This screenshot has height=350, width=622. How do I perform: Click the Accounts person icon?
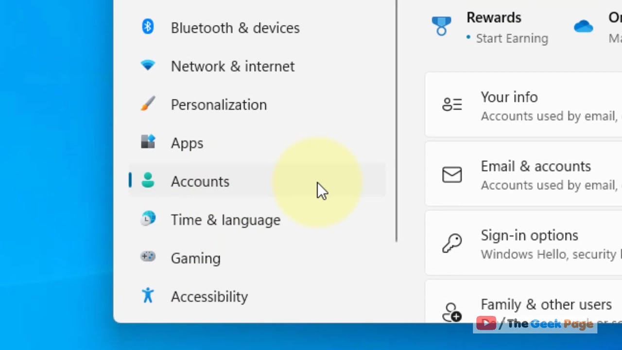tap(148, 180)
